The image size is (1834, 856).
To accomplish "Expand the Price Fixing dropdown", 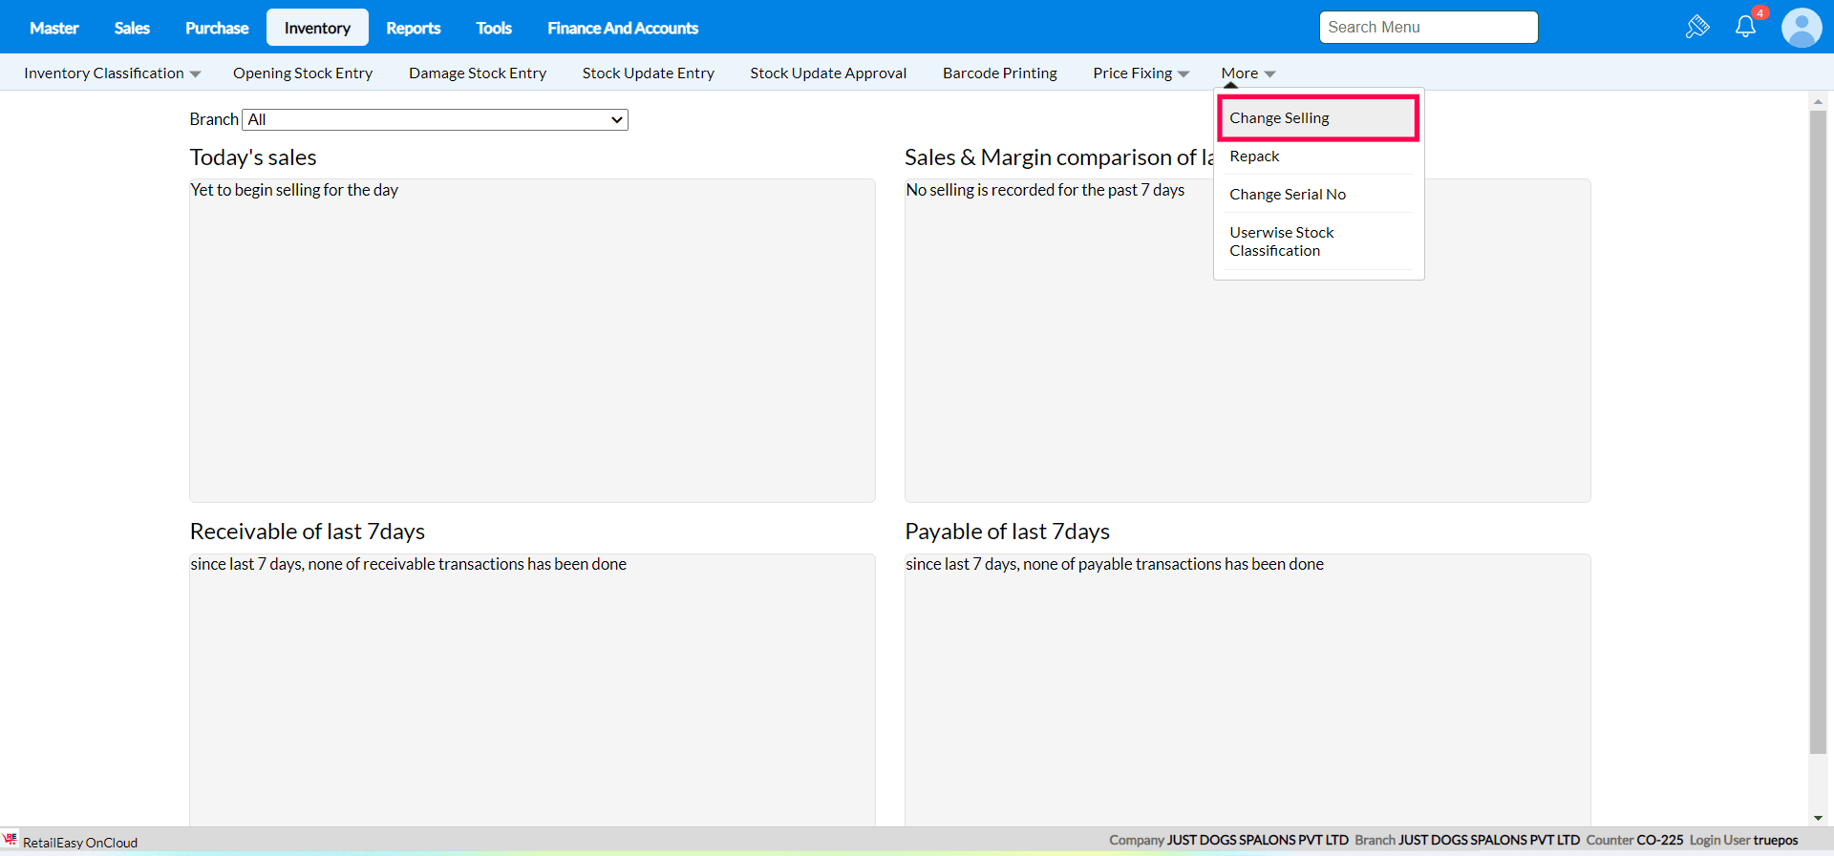I will click(1141, 73).
